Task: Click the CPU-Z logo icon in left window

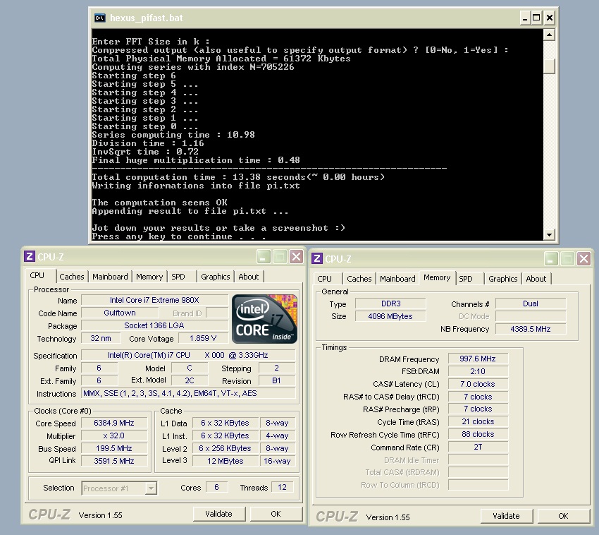Action: click(x=30, y=257)
